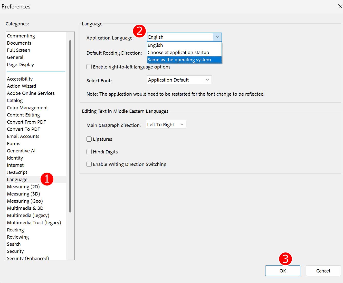Select Identity category
The width and height of the screenshot is (343, 283).
click(15, 158)
